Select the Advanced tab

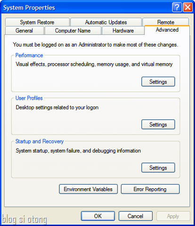click(167, 30)
